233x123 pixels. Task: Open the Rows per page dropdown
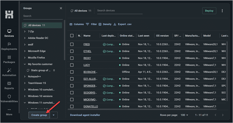(x=184, y=115)
